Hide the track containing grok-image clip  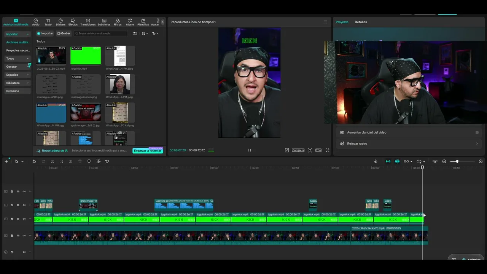click(x=18, y=205)
